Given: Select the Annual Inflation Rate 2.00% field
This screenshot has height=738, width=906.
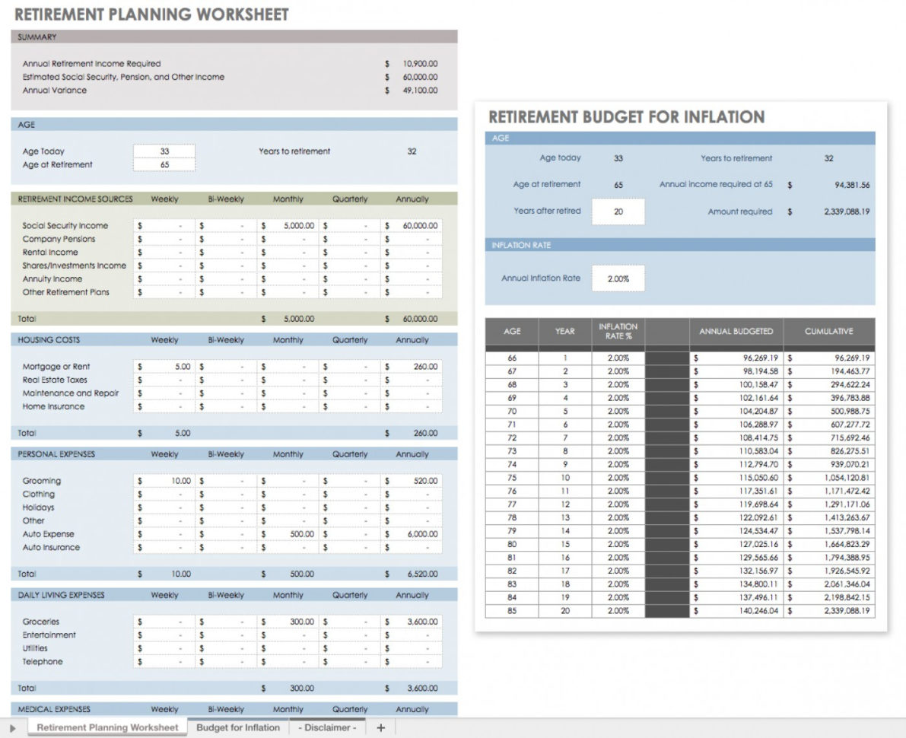Looking at the screenshot, I should (x=618, y=278).
